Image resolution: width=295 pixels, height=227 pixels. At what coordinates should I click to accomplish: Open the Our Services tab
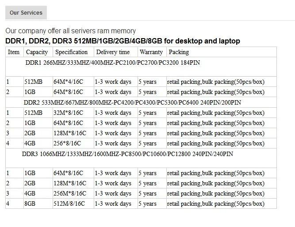tap(26, 13)
